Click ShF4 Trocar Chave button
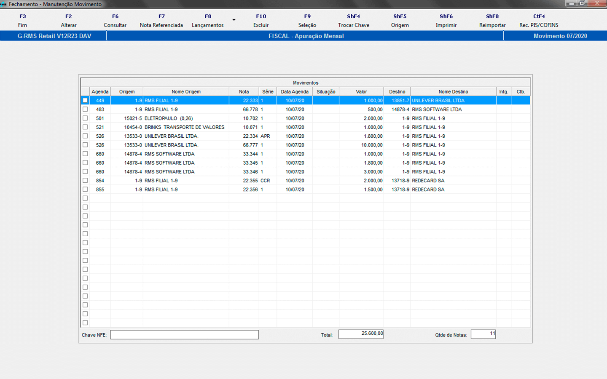This screenshot has height=379, width=607. [354, 21]
